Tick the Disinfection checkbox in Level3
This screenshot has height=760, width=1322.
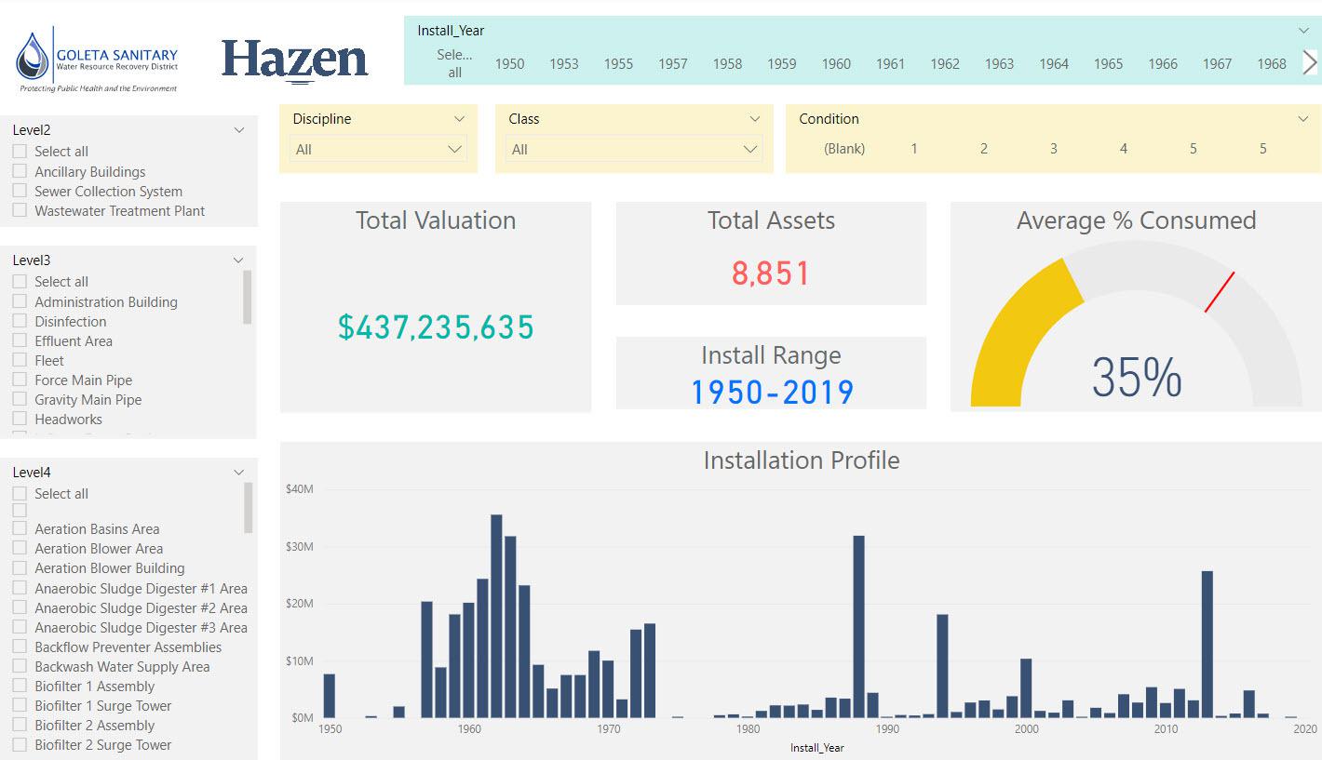pyautogui.click(x=20, y=321)
